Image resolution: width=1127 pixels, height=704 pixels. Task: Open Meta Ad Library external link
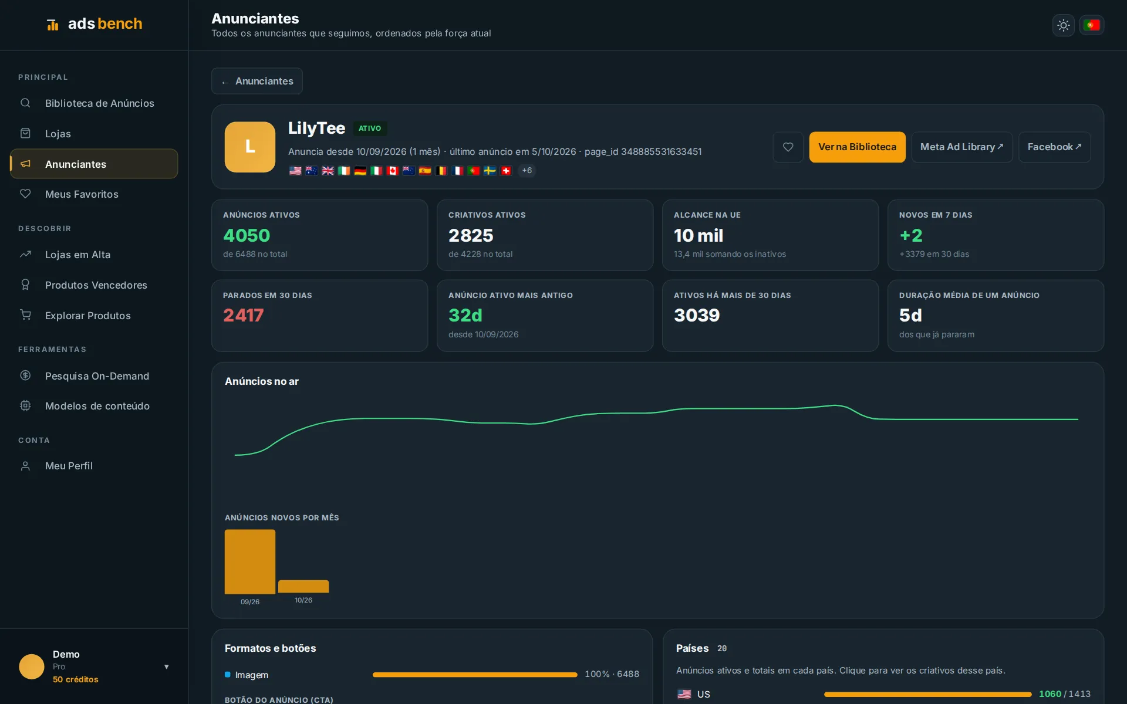tap(961, 147)
